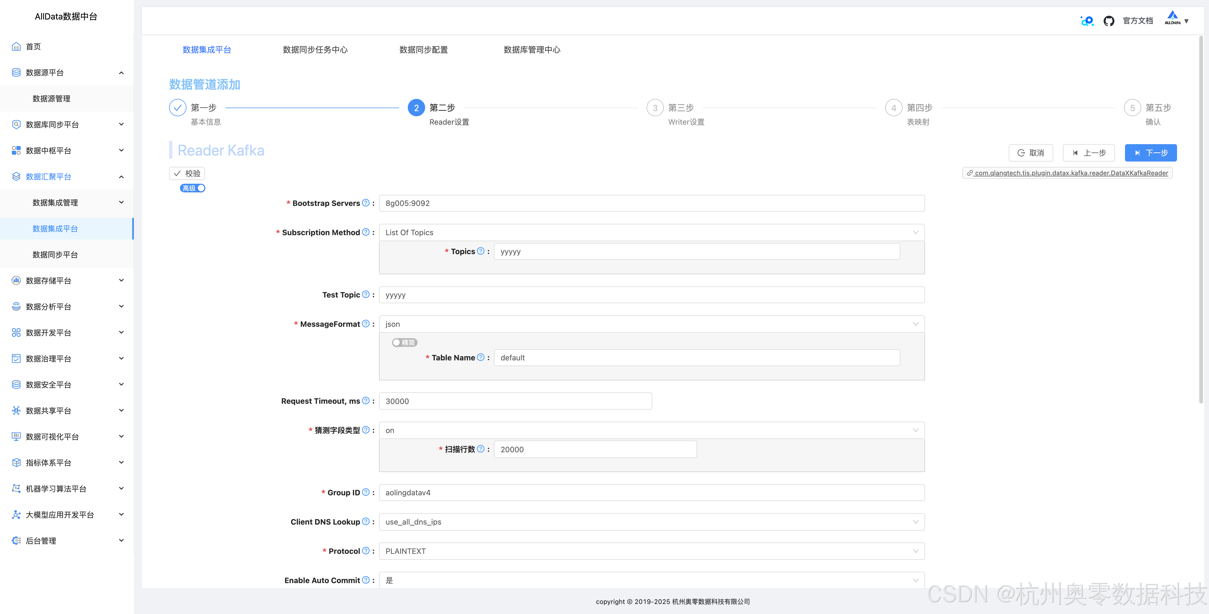
Task: Click the 数据中枢平台 sidebar icon
Action: 16,150
